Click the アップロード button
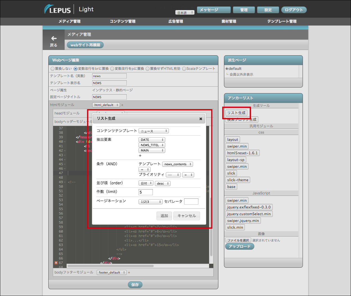 click(x=240, y=246)
